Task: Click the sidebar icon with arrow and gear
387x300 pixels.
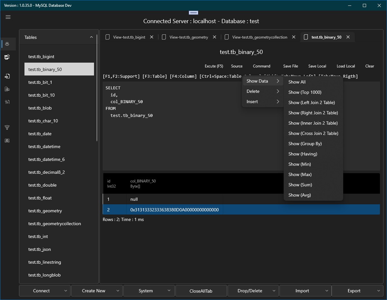Action: pos(7,57)
